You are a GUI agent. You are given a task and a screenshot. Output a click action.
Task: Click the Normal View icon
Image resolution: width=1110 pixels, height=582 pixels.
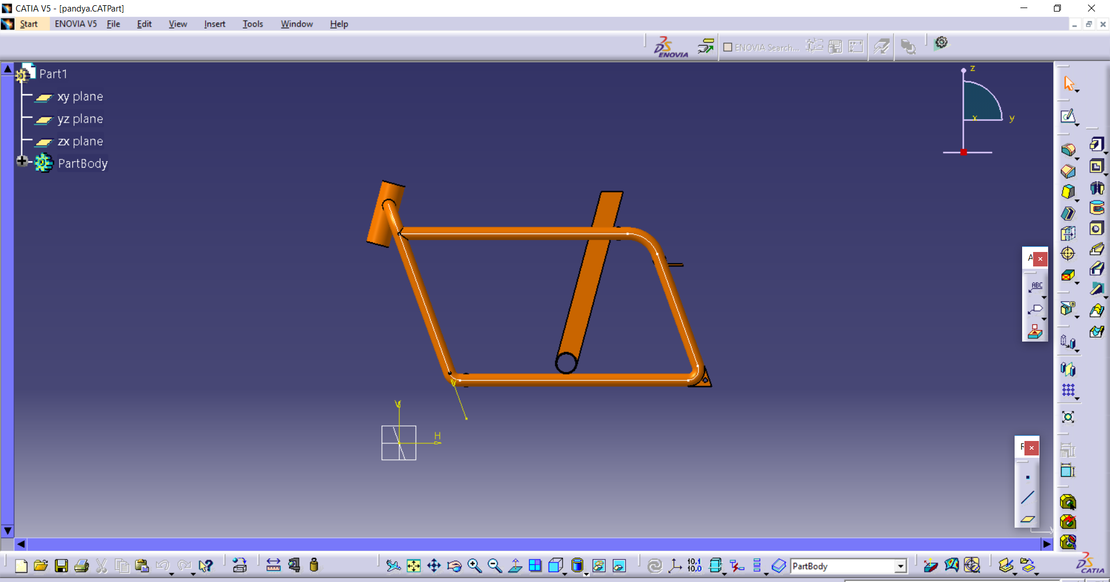[x=515, y=566]
